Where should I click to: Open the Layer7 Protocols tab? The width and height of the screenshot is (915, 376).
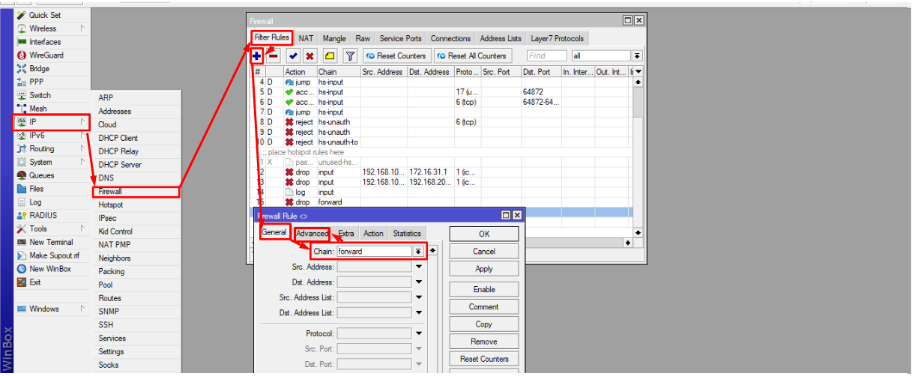click(x=557, y=38)
